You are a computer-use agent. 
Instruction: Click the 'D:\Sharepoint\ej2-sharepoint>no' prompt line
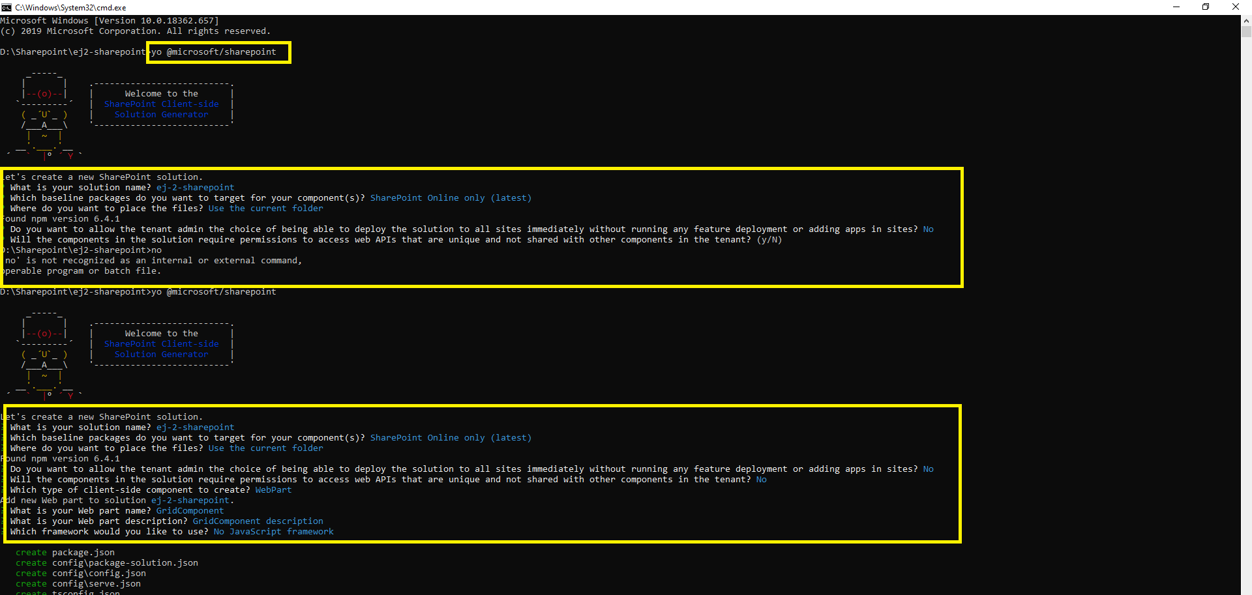coord(82,250)
